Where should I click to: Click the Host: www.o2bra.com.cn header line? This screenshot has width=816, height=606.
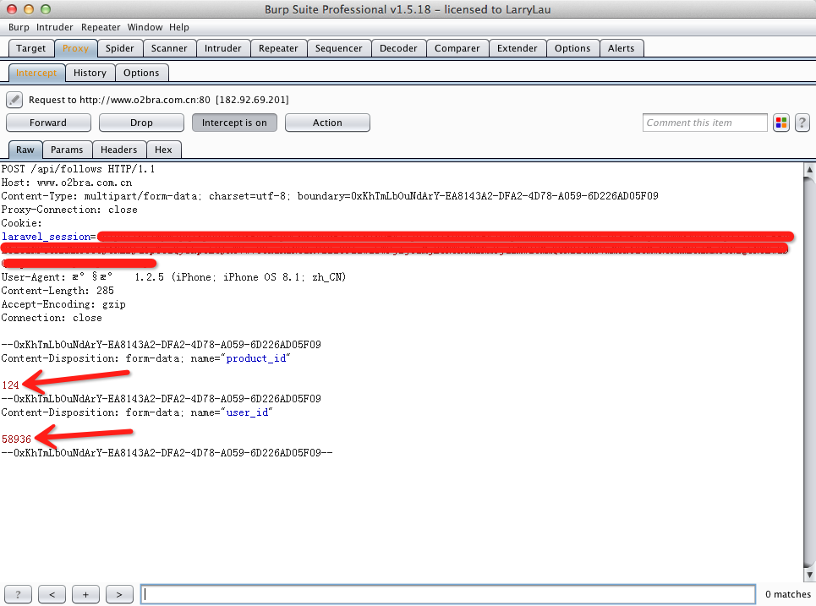point(67,183)
